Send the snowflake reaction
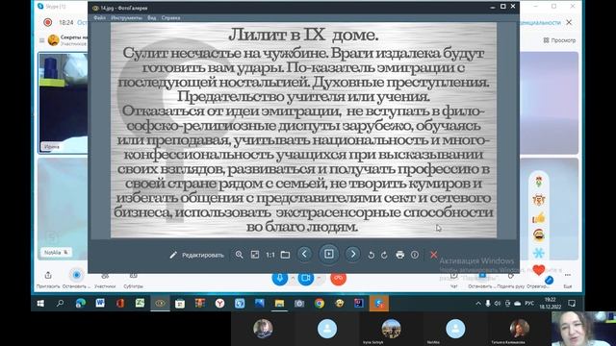This screenshot has width=616, height=346. [539, 253]
